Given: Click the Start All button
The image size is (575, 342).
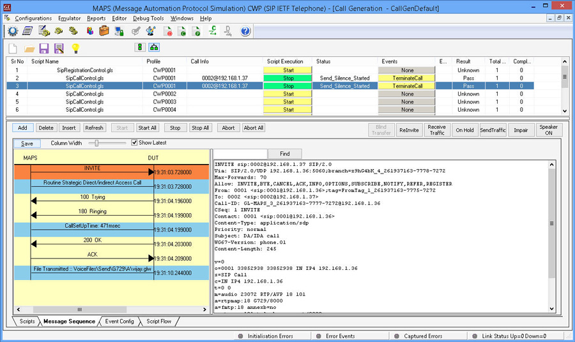Looking at the screenshot, I should [148, 128].
